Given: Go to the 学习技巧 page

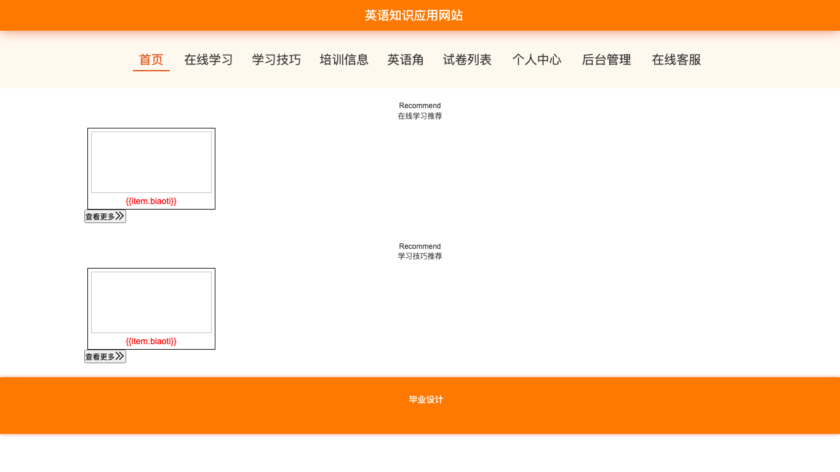Looking at the screenshot, I should [x=276, y=60].
